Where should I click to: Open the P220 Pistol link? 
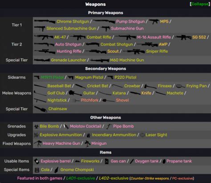(x=126, y=77)
